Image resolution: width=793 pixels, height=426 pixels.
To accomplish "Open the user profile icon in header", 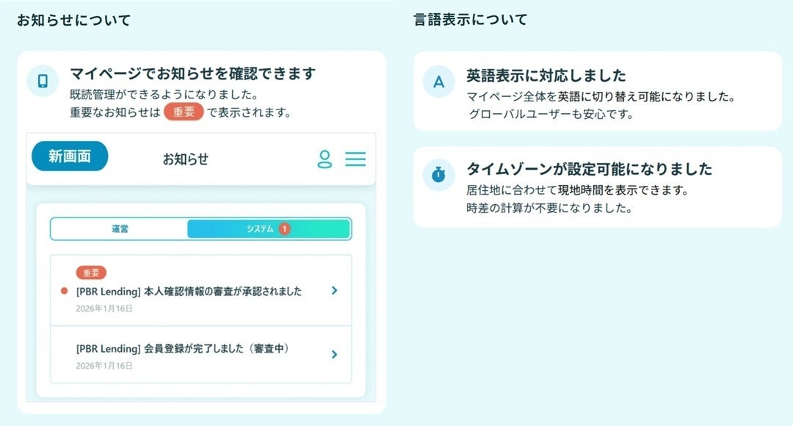I will (325, 159).
